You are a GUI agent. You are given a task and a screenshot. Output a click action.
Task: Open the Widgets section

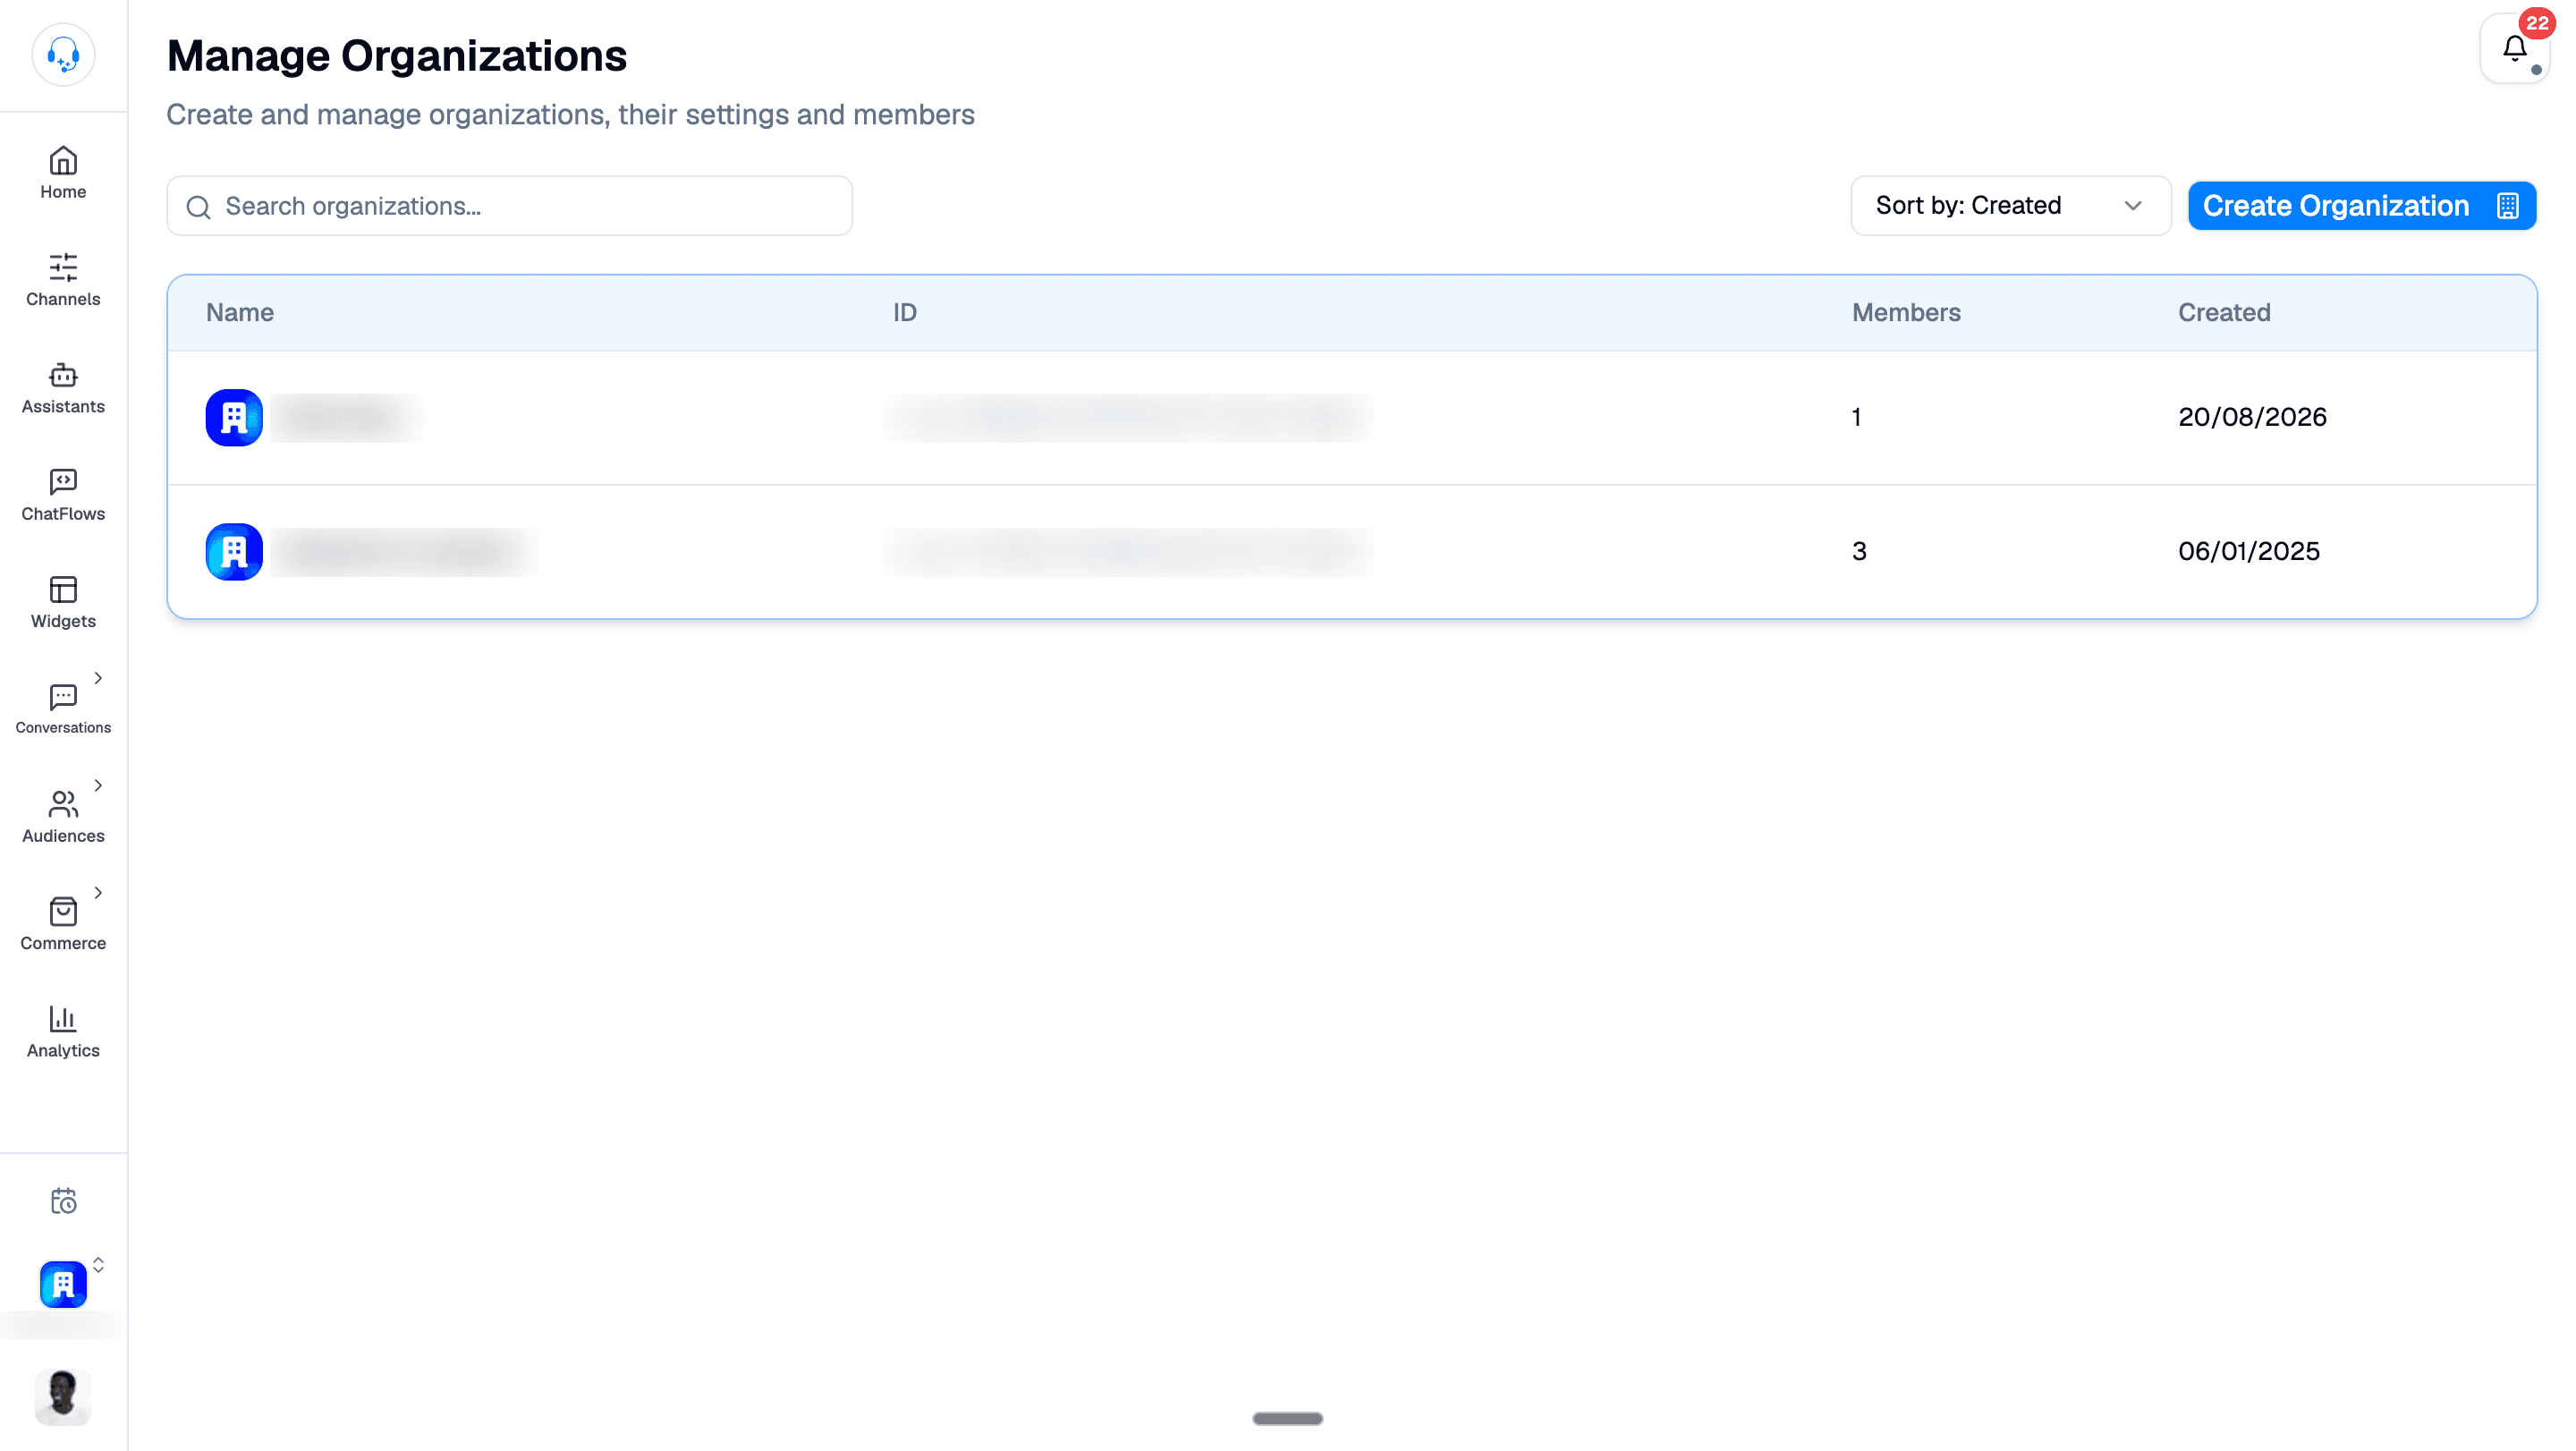(x=63, y=602)
